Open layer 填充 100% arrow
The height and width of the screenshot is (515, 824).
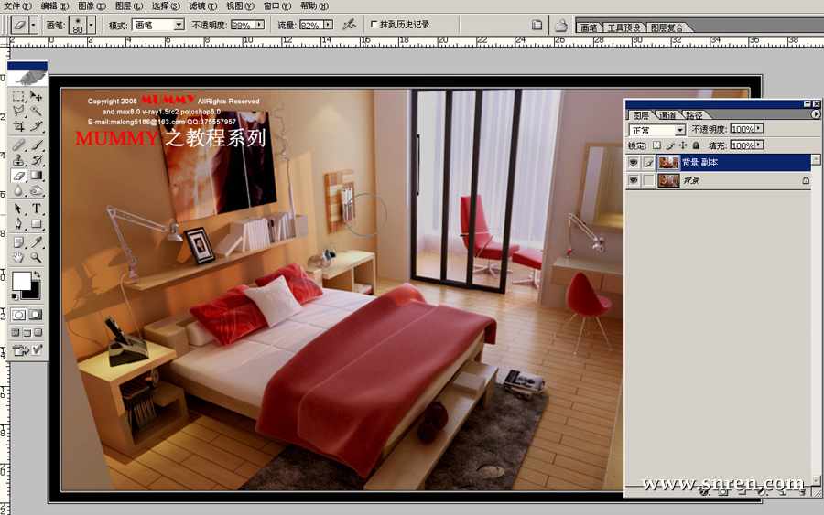coord(759,145)
